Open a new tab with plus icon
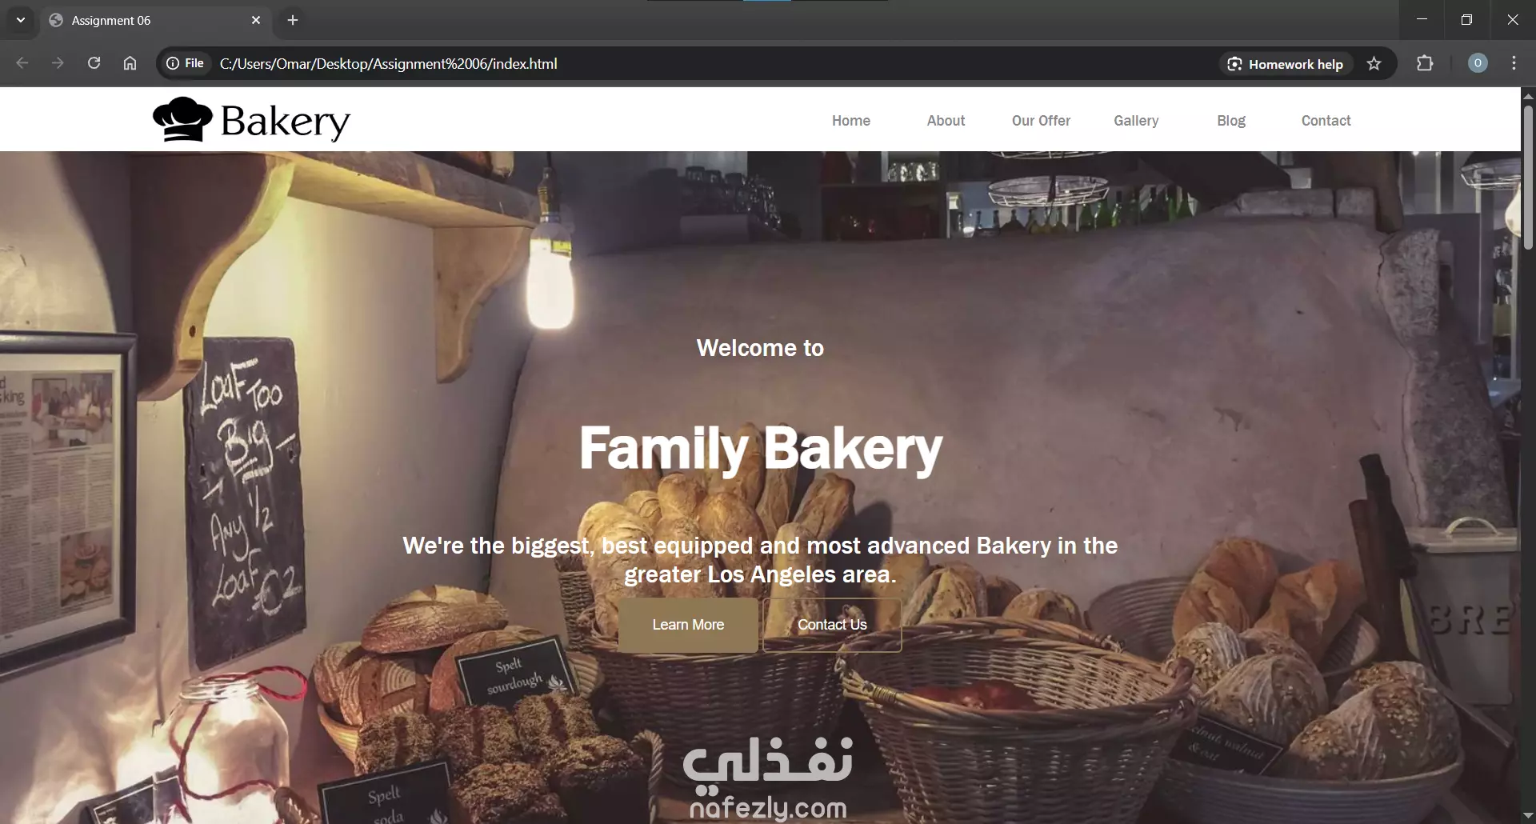Image resolution: width=1536 pixels, height=824 pixels. (293, 20)
